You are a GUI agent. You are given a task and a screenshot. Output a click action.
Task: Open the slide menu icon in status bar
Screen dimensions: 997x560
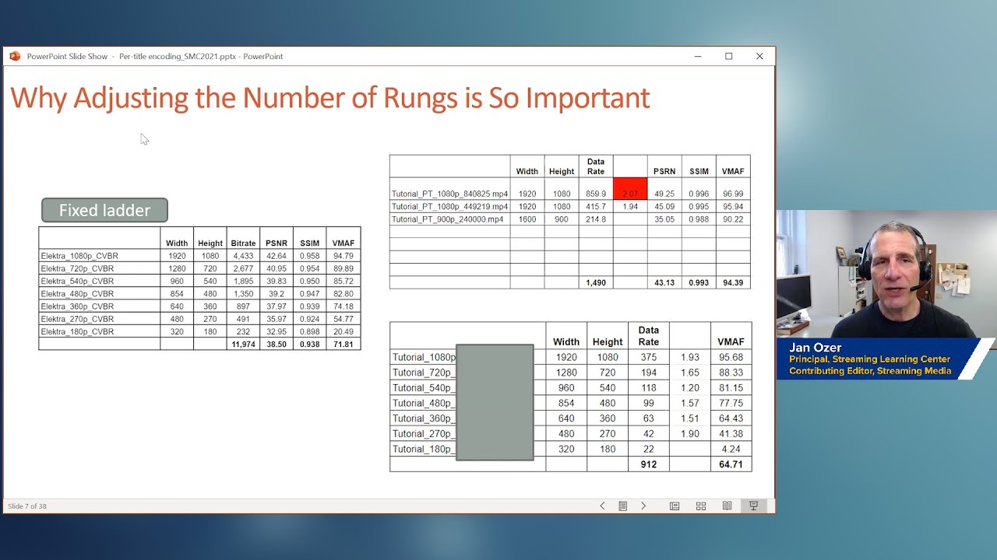623,506
